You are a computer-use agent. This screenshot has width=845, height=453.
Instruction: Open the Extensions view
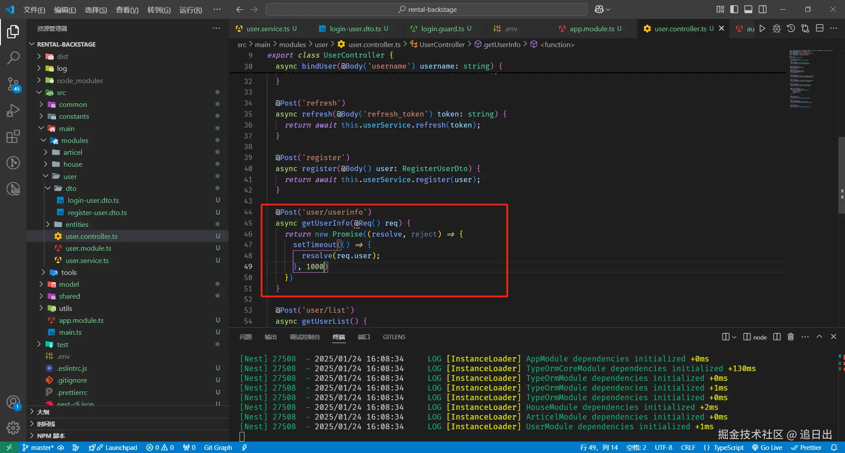[x=13, y=137]
